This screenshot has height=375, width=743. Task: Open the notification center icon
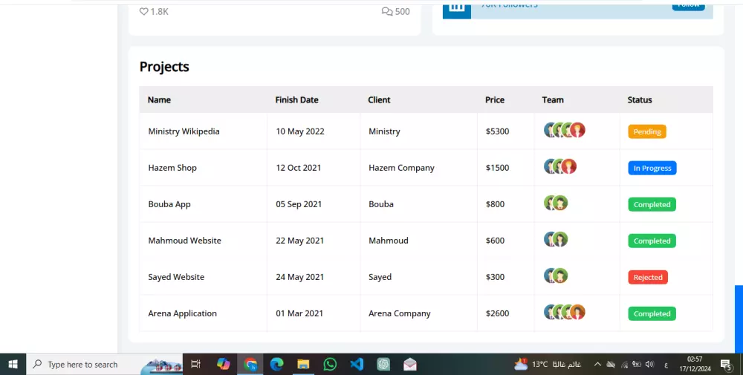click(x=726, y=364)
